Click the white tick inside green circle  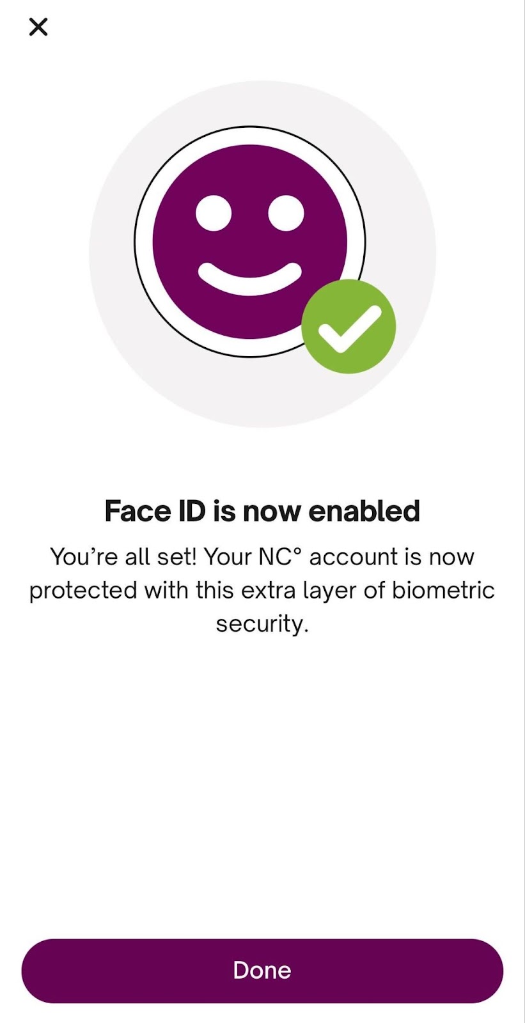349,328
